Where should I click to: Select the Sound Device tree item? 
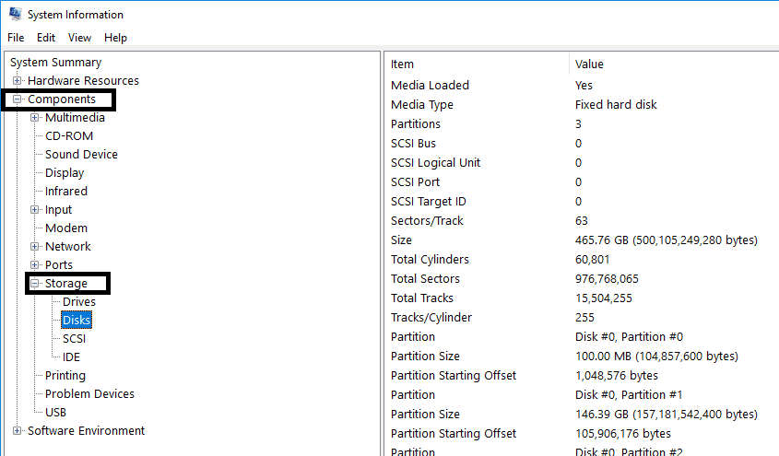[x=81, y=155]
